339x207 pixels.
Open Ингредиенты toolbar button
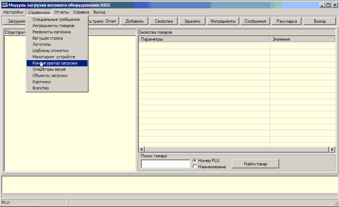[223, 21]
